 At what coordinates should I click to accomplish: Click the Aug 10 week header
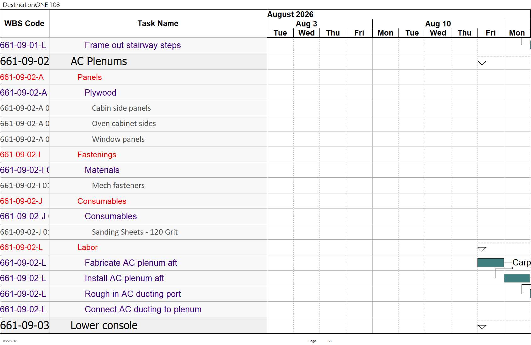tap(438, 24)
